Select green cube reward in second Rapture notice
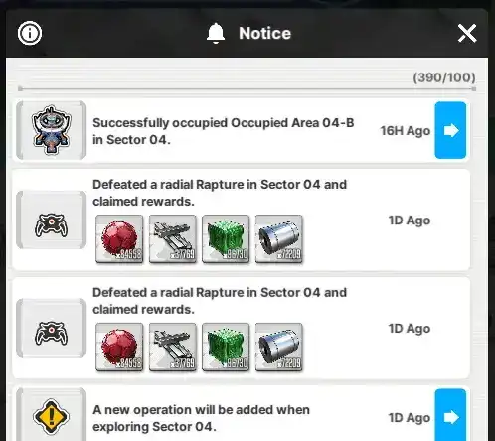Image resolution: width=495 pixels, height=441 pixels. click(226, 347)
